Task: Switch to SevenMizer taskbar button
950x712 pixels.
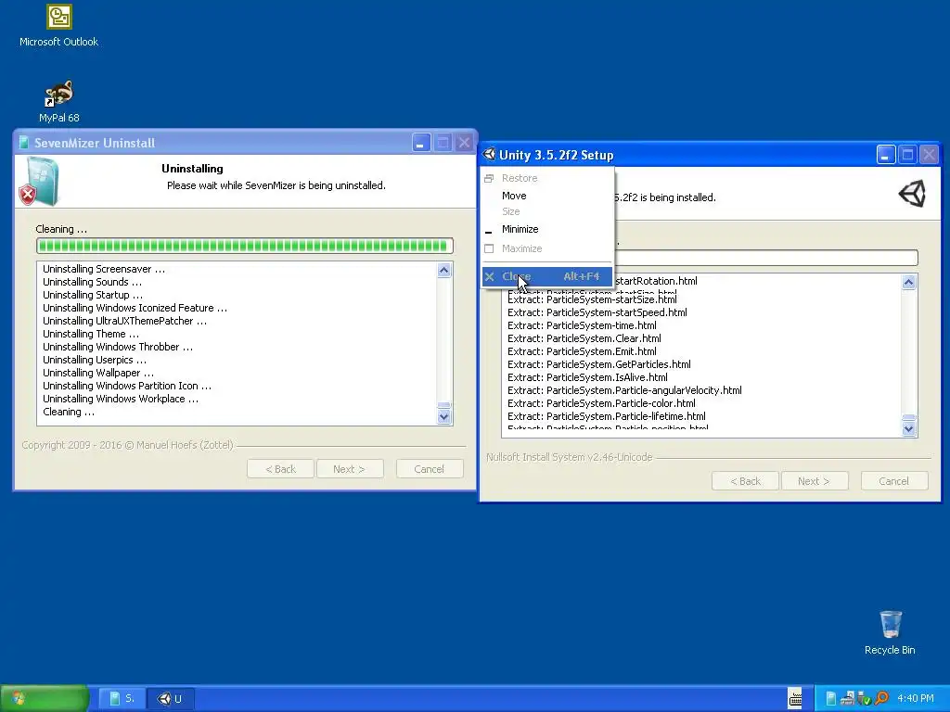Action: click(122, 699)
